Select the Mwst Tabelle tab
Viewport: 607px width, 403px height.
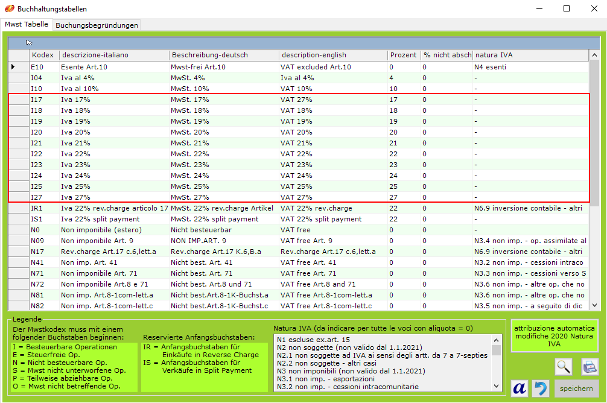coord(27,24)
